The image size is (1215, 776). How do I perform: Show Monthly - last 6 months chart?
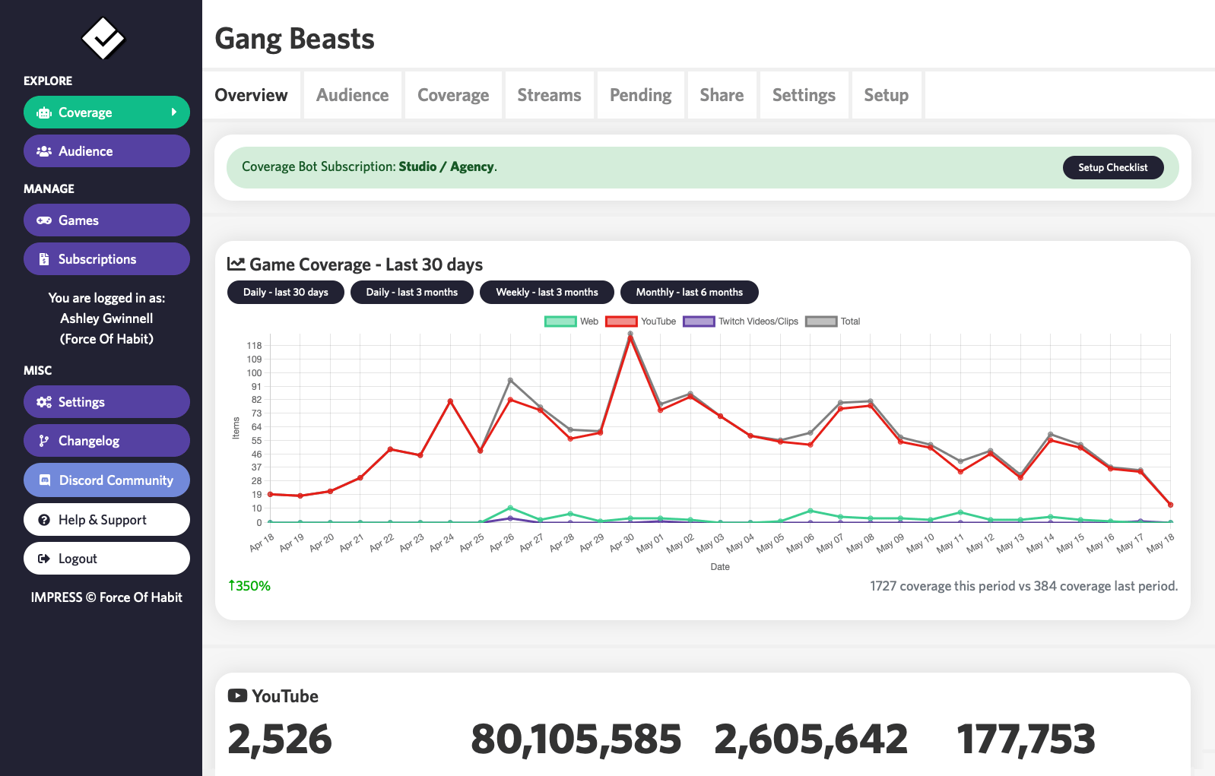pos(689,292)
